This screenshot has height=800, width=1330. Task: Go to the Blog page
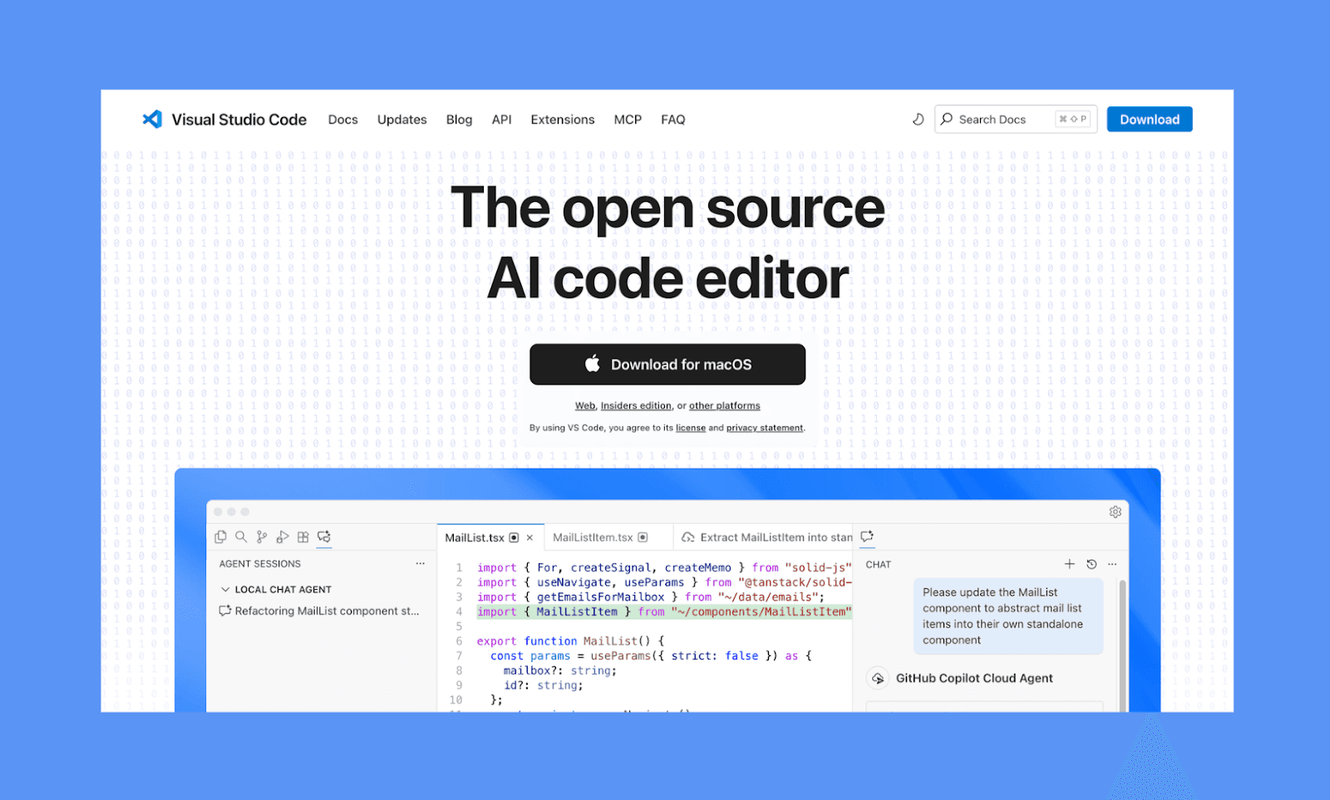459,120
